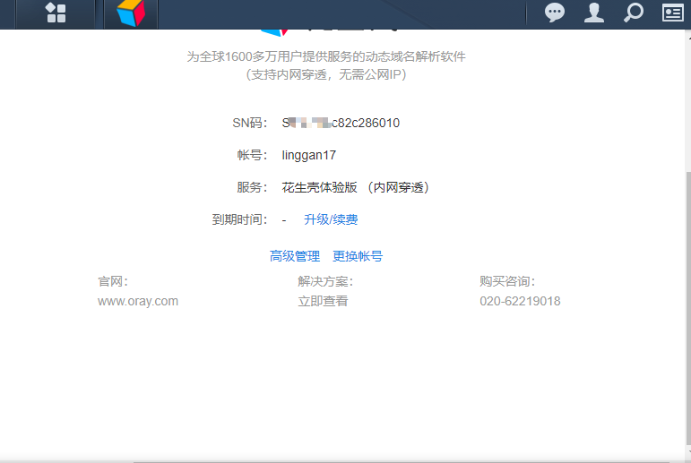Click the 购买咨询 label
691x463 pixels.
click(507, 281)
